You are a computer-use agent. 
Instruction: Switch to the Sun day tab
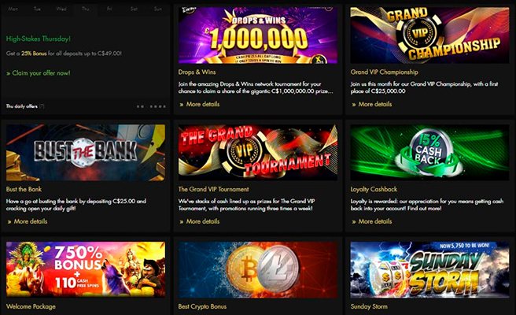[158, 9]
